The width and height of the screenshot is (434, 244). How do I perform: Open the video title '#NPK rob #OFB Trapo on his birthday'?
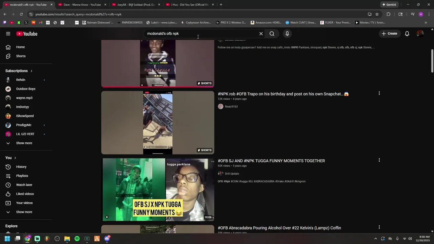pos(283,94)
